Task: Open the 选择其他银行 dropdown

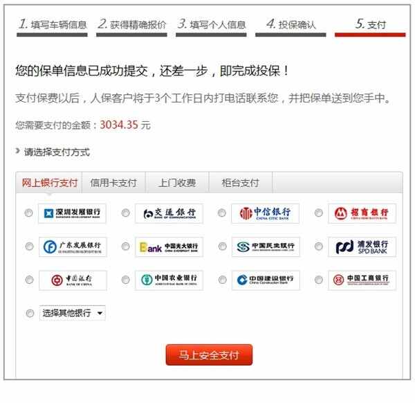Action: [x=72, y=313]
